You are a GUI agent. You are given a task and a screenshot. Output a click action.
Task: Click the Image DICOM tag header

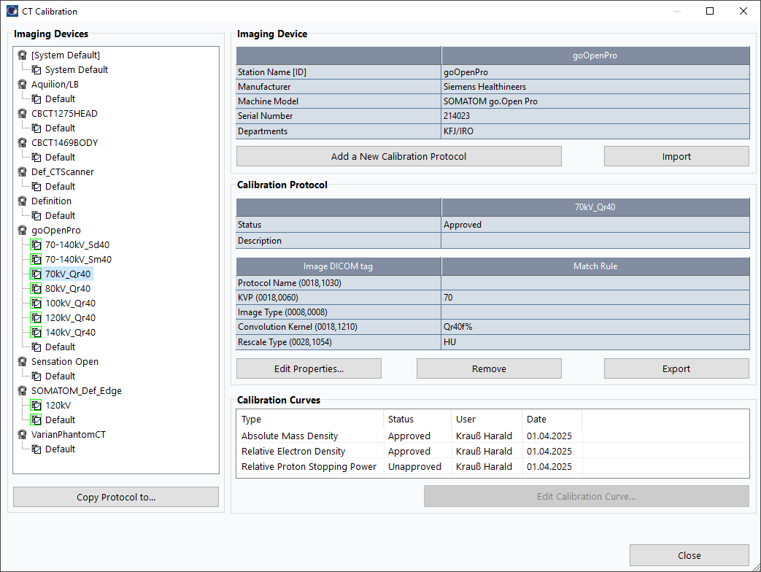pos(339,266)
